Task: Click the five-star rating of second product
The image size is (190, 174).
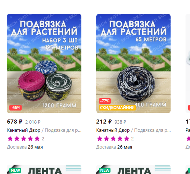Action: (x=113, y=139)
